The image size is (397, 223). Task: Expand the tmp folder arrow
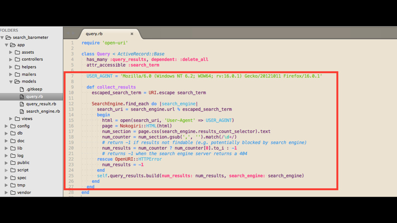(x=6, y=185)
